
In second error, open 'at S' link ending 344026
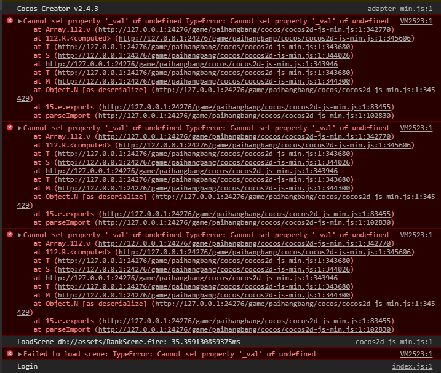204,162
